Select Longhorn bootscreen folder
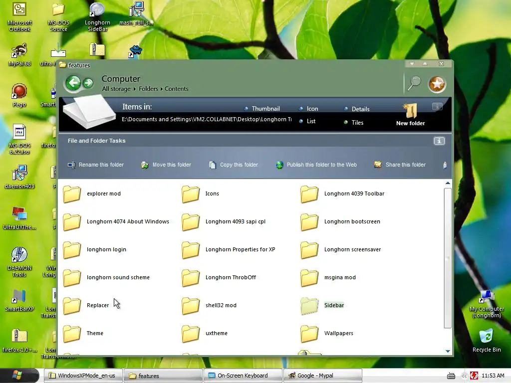The height and width of the screenshot is (383, 511). (340, 222)
